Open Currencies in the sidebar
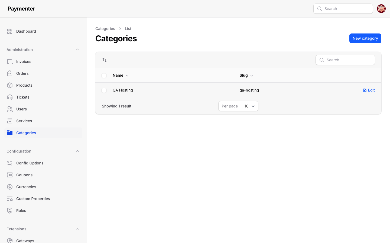 pos(43,187)
